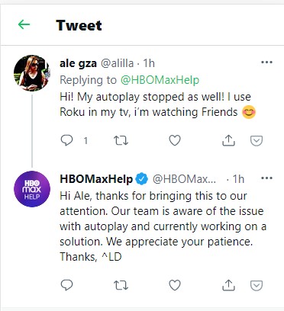
Task: Open reply on ale gza's tweet
Action: 66,140
